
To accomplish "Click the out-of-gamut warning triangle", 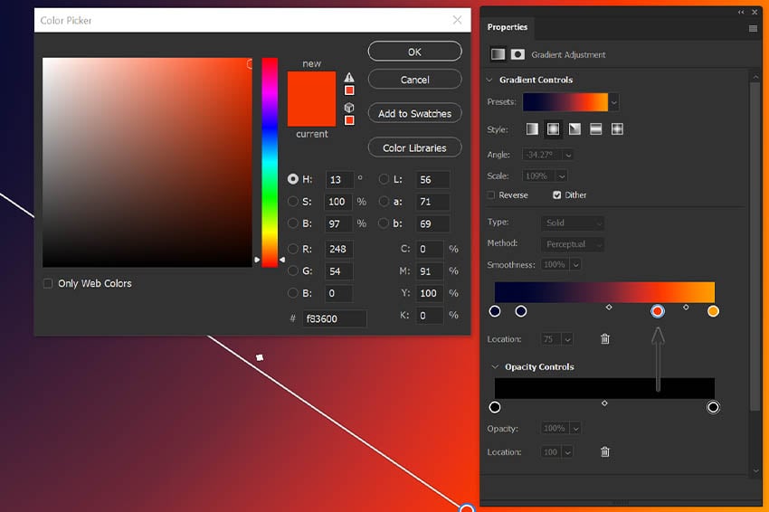I will [x=348, y=77].
